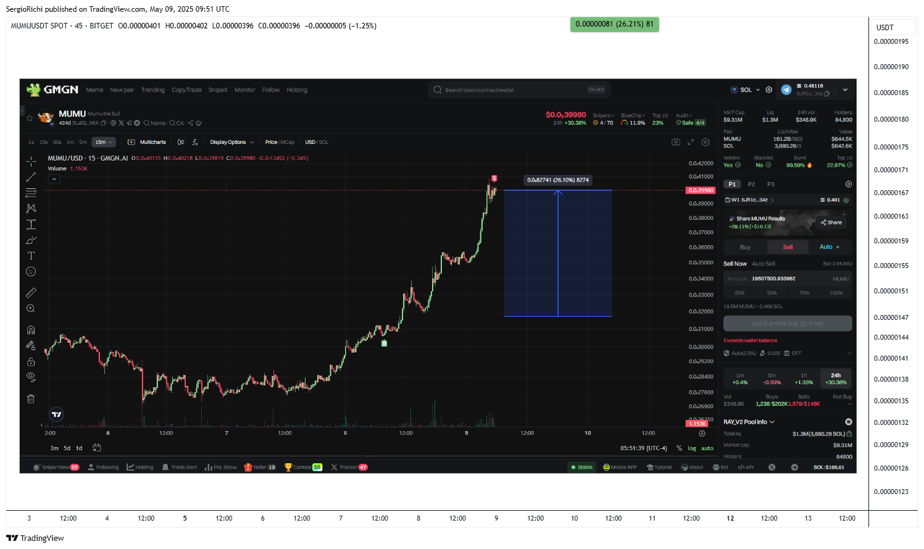Take a chart snapshot with camera icon
Screen dimensions: 924x549
(676, 142)
